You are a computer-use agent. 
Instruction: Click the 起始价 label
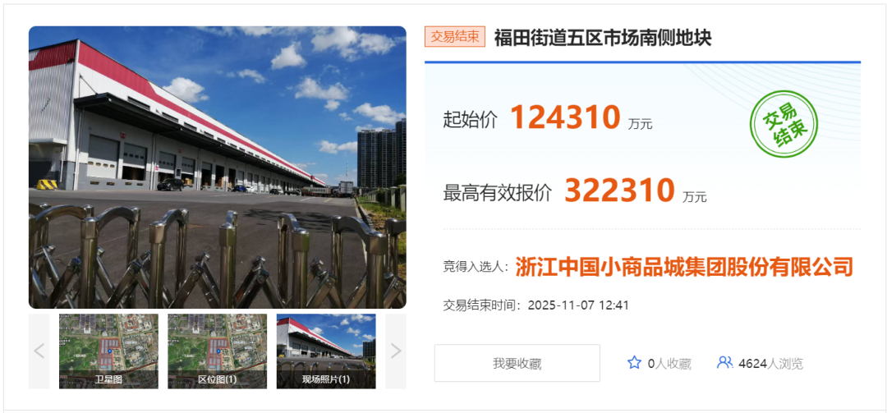pyautogui.click(x=470, y=120)
